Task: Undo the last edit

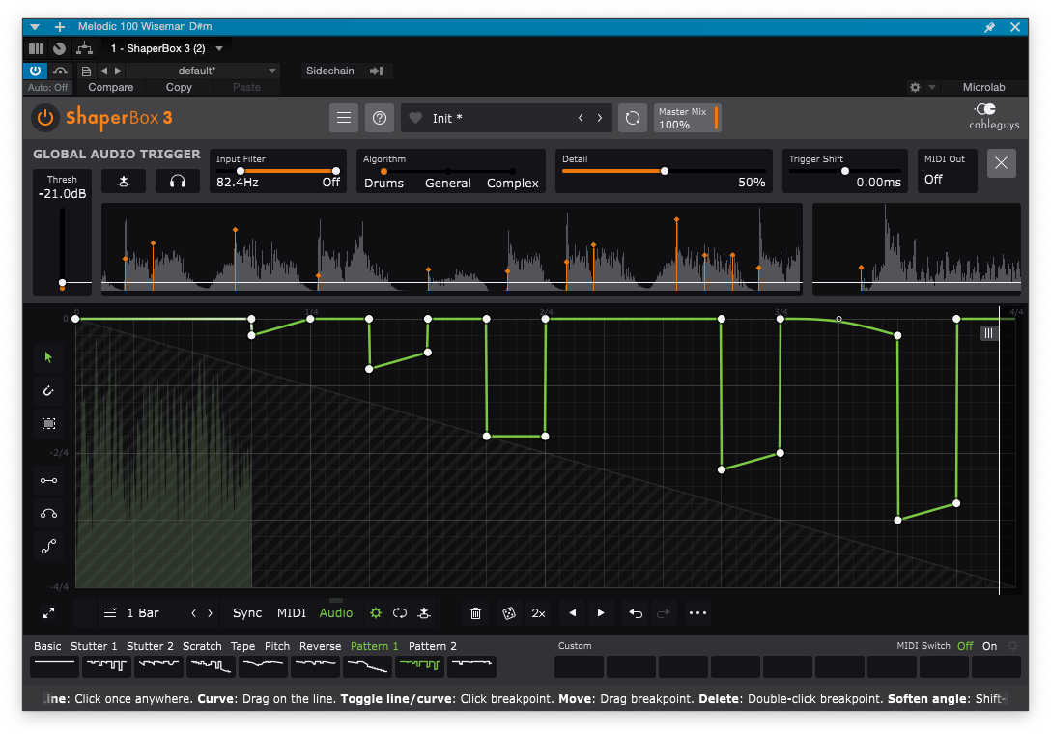Action: pos(636,613)
